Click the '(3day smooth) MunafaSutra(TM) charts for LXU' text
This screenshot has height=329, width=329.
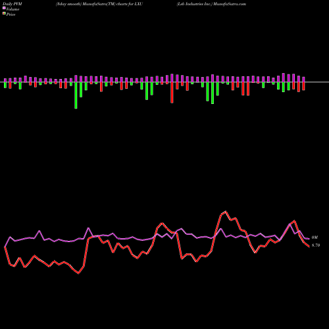click(99, 4)
